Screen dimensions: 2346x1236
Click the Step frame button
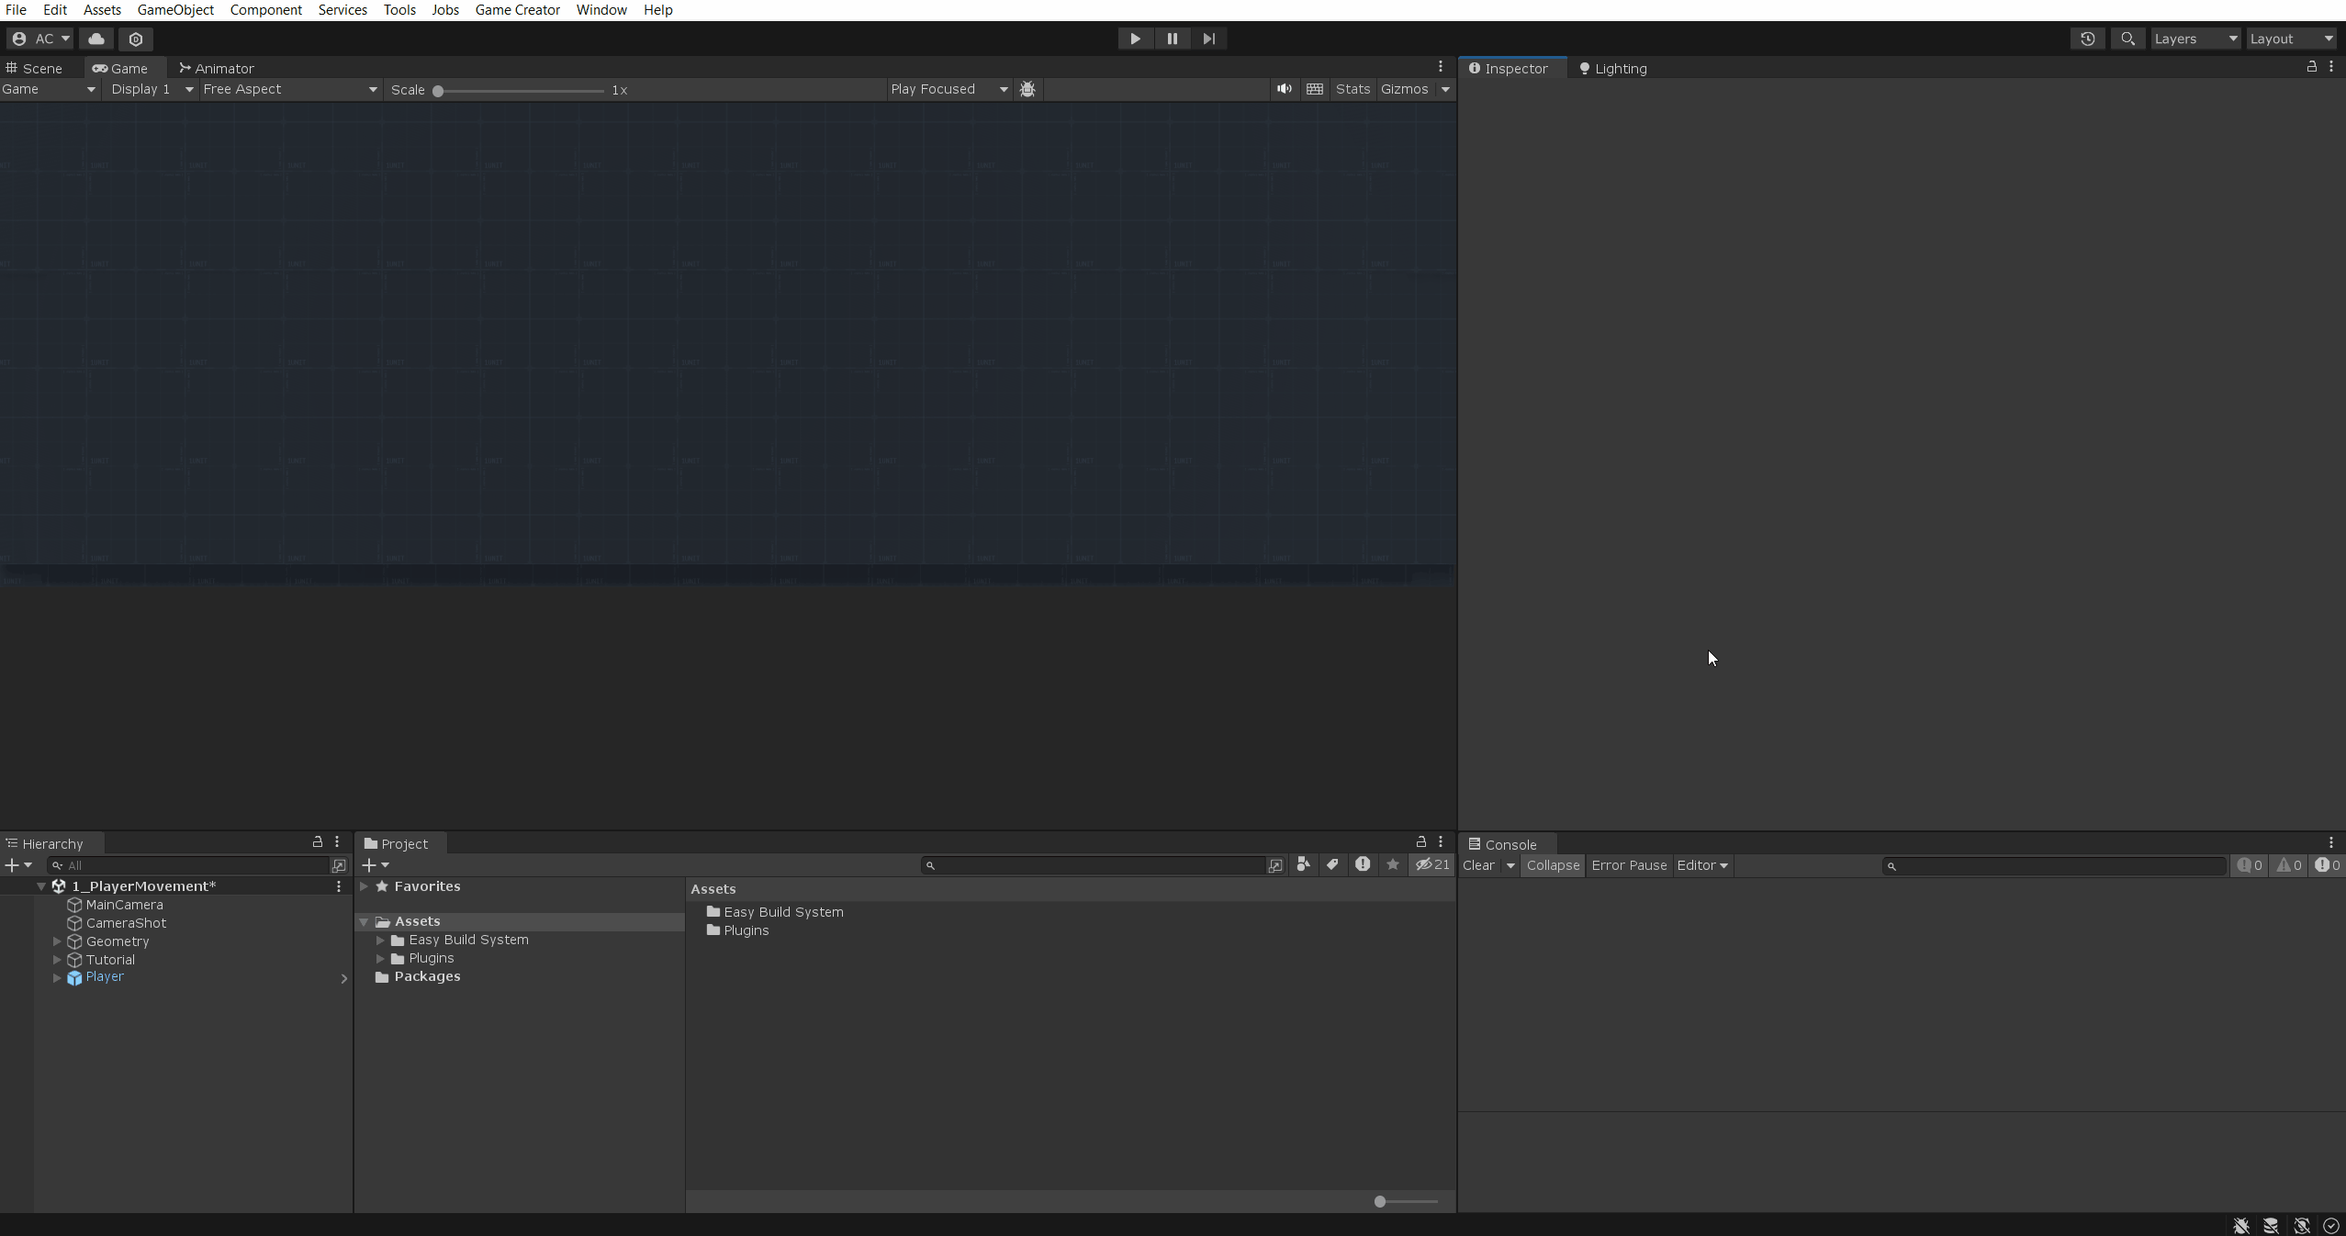tap(1208, 39)
